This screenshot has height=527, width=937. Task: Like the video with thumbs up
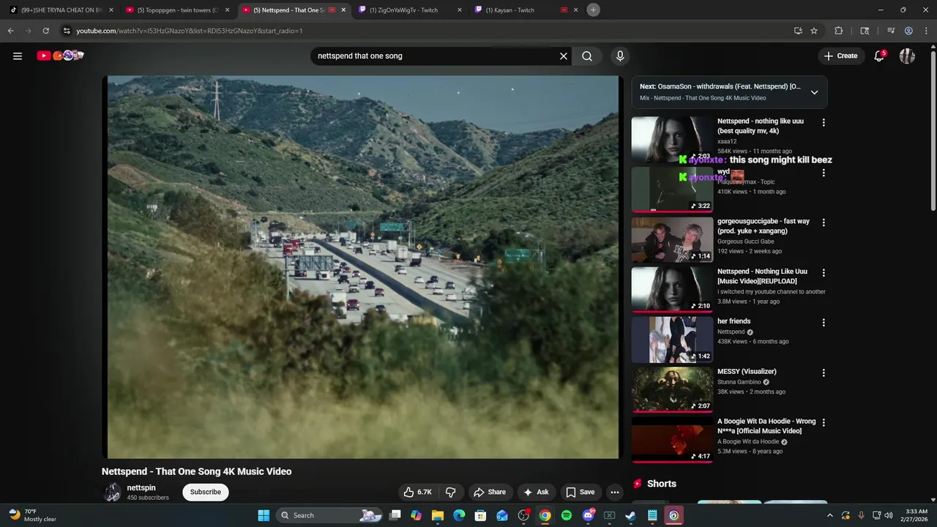pyautogui.click(x=418, y=492)
